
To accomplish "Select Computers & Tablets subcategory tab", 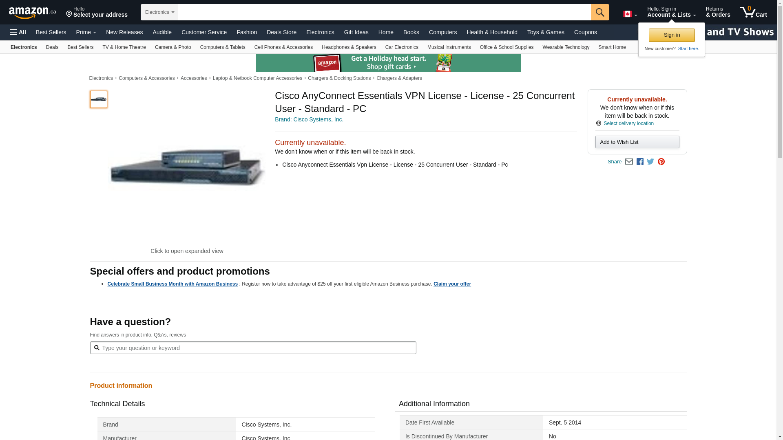I will (223, 47).
